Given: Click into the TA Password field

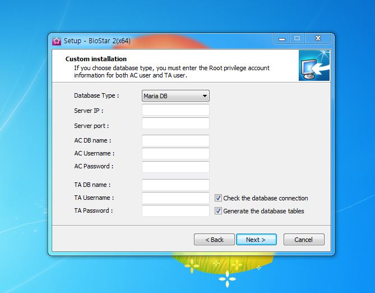Looking at the screenshot, I should point(175,211).
